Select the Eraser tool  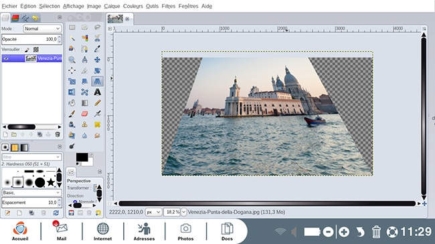click(84, 114)
